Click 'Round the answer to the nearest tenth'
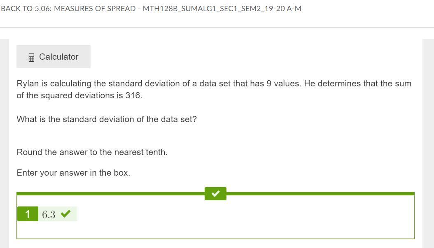This screenshot has height=248, width=434. [x=92, y=152]
